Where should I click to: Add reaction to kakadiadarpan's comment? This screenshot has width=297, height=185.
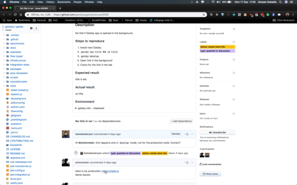click(x=187, y=134)
